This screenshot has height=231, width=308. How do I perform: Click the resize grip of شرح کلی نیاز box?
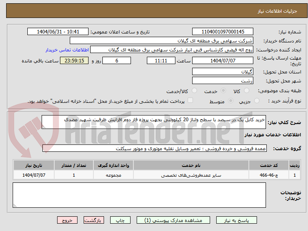(x=44, y=127)
